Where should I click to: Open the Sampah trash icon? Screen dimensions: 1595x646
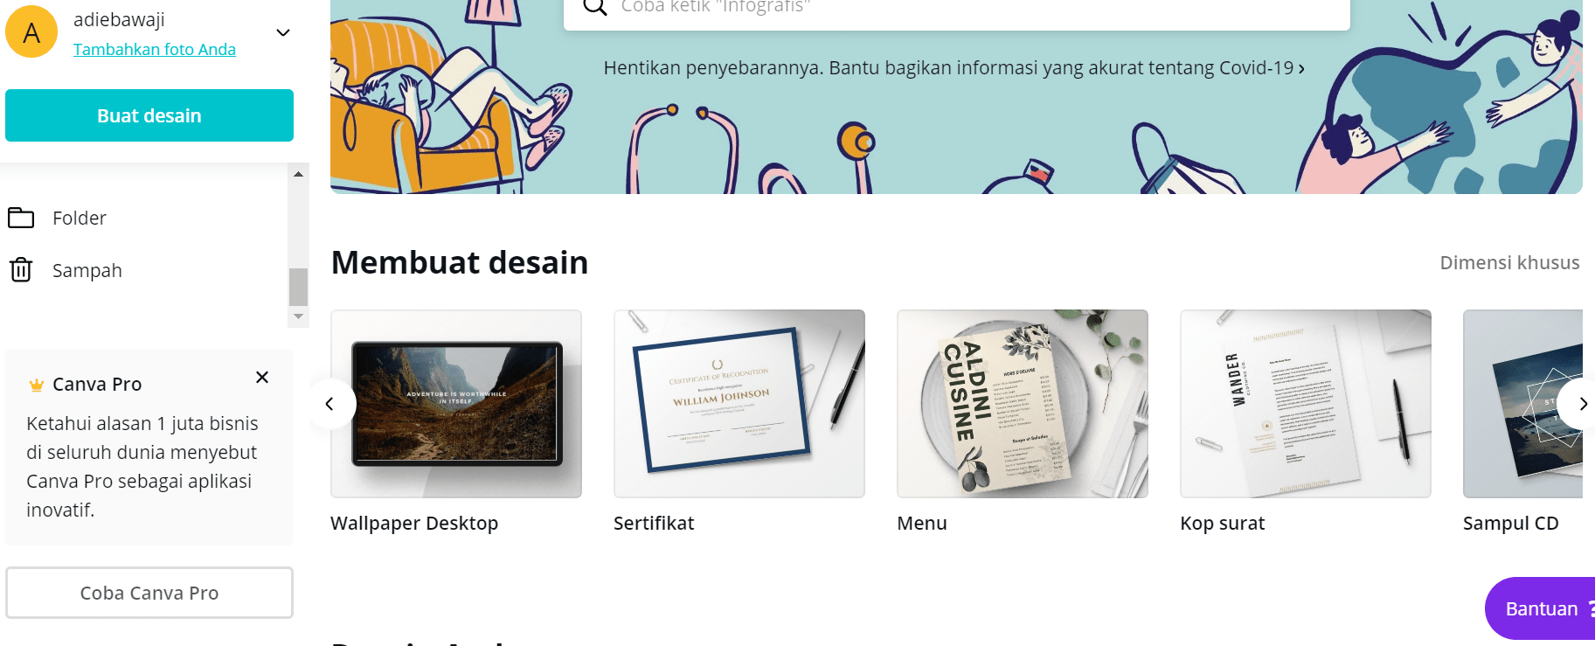(x=21, y=270)
